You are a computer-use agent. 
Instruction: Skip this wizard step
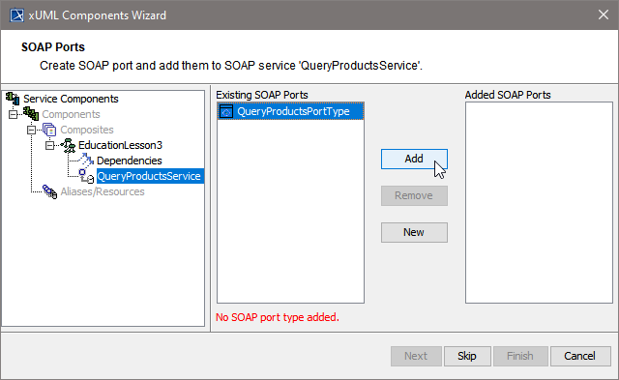point(467,356)
